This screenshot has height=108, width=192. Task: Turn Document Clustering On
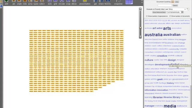tap(173, 2)
